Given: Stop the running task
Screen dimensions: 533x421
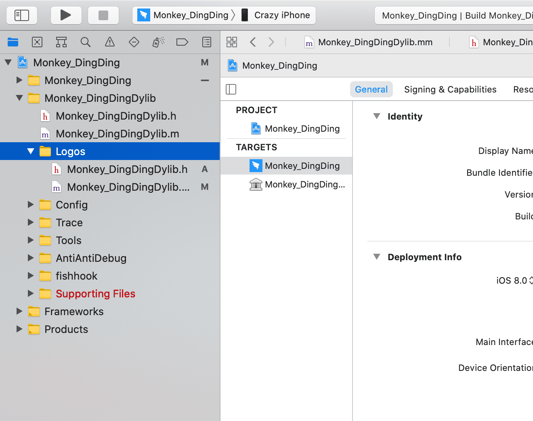Looking at the screenshot, I should tap(103, 15).
